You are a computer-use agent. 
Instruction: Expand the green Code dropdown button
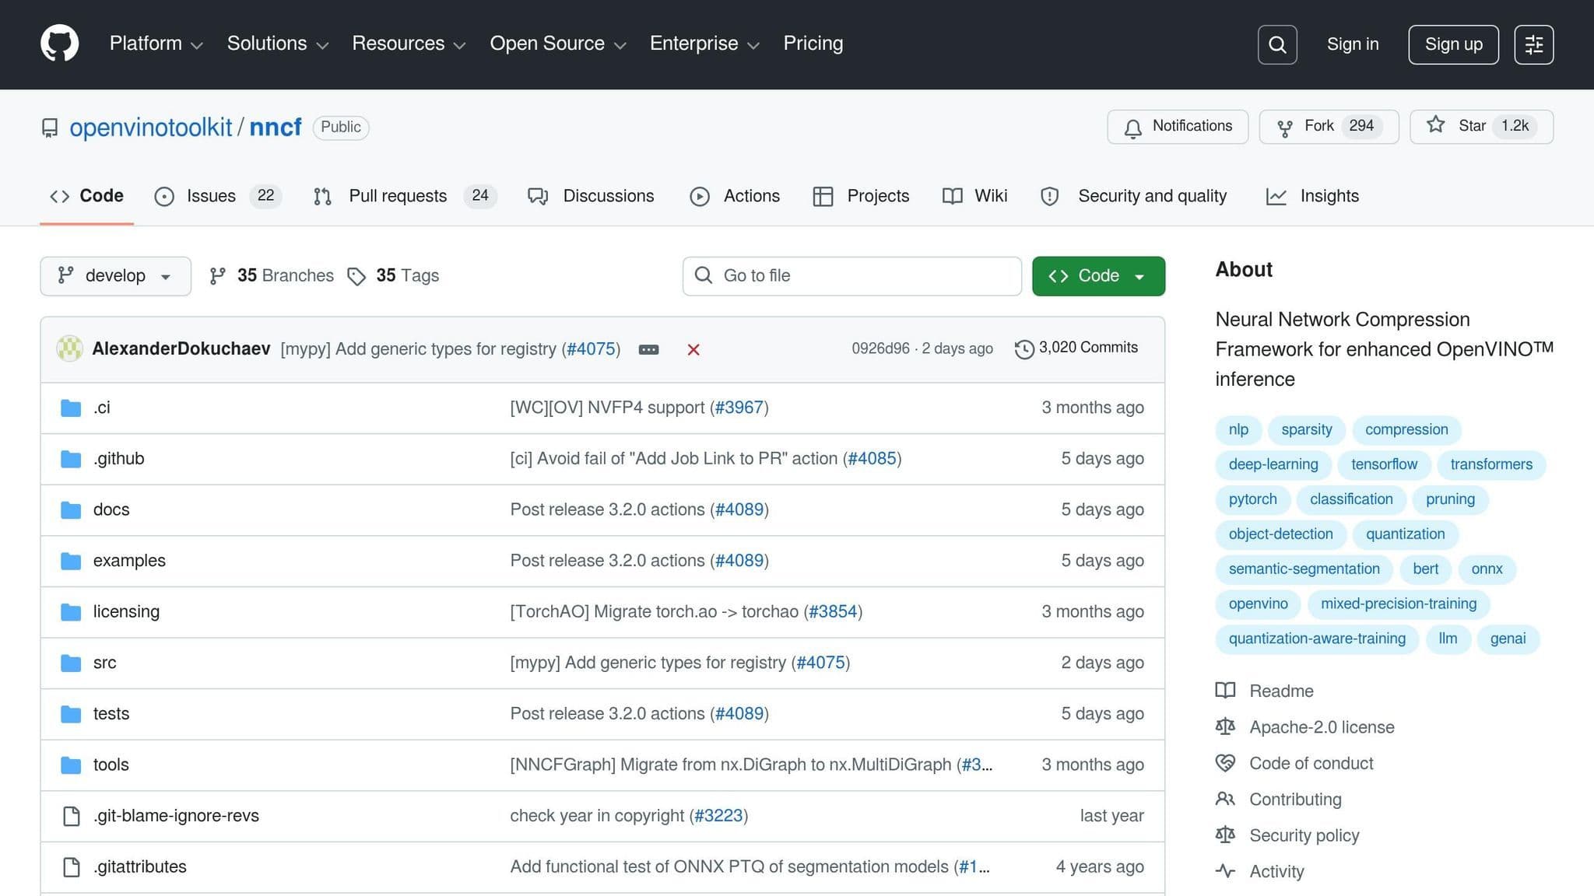(1098, 276)
